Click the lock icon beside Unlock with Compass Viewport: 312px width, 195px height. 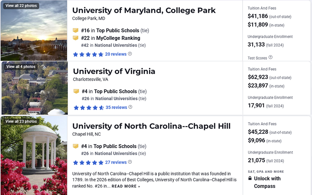pos(250,179)
